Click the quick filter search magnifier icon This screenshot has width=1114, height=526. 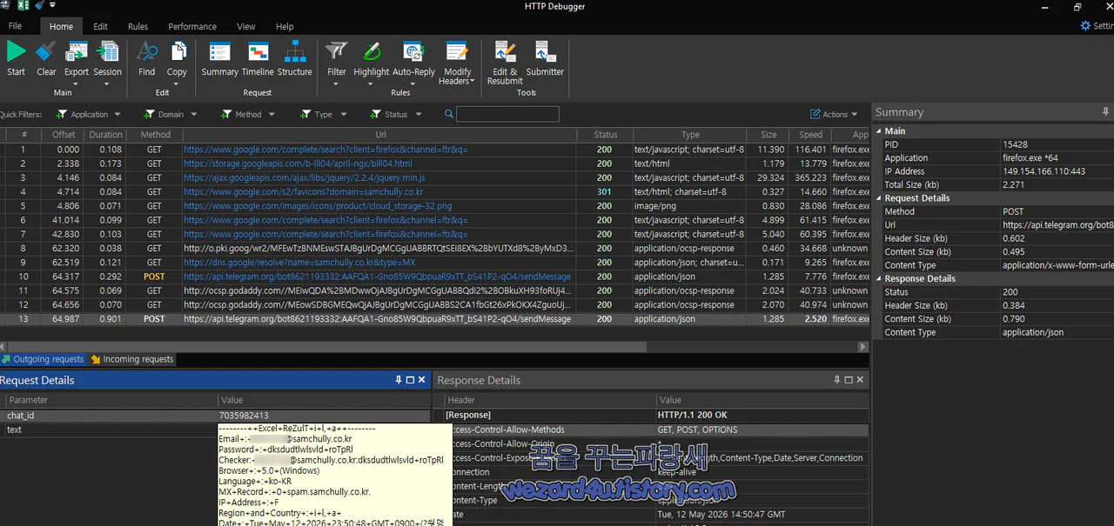449,114
